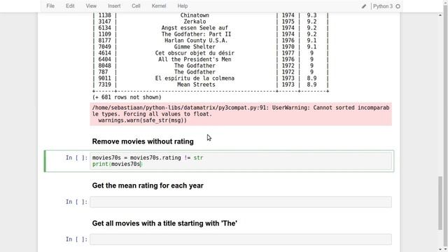Click the row index 787
The height and width of the screenshot is (252, 448).
click(x=103, y=71)
